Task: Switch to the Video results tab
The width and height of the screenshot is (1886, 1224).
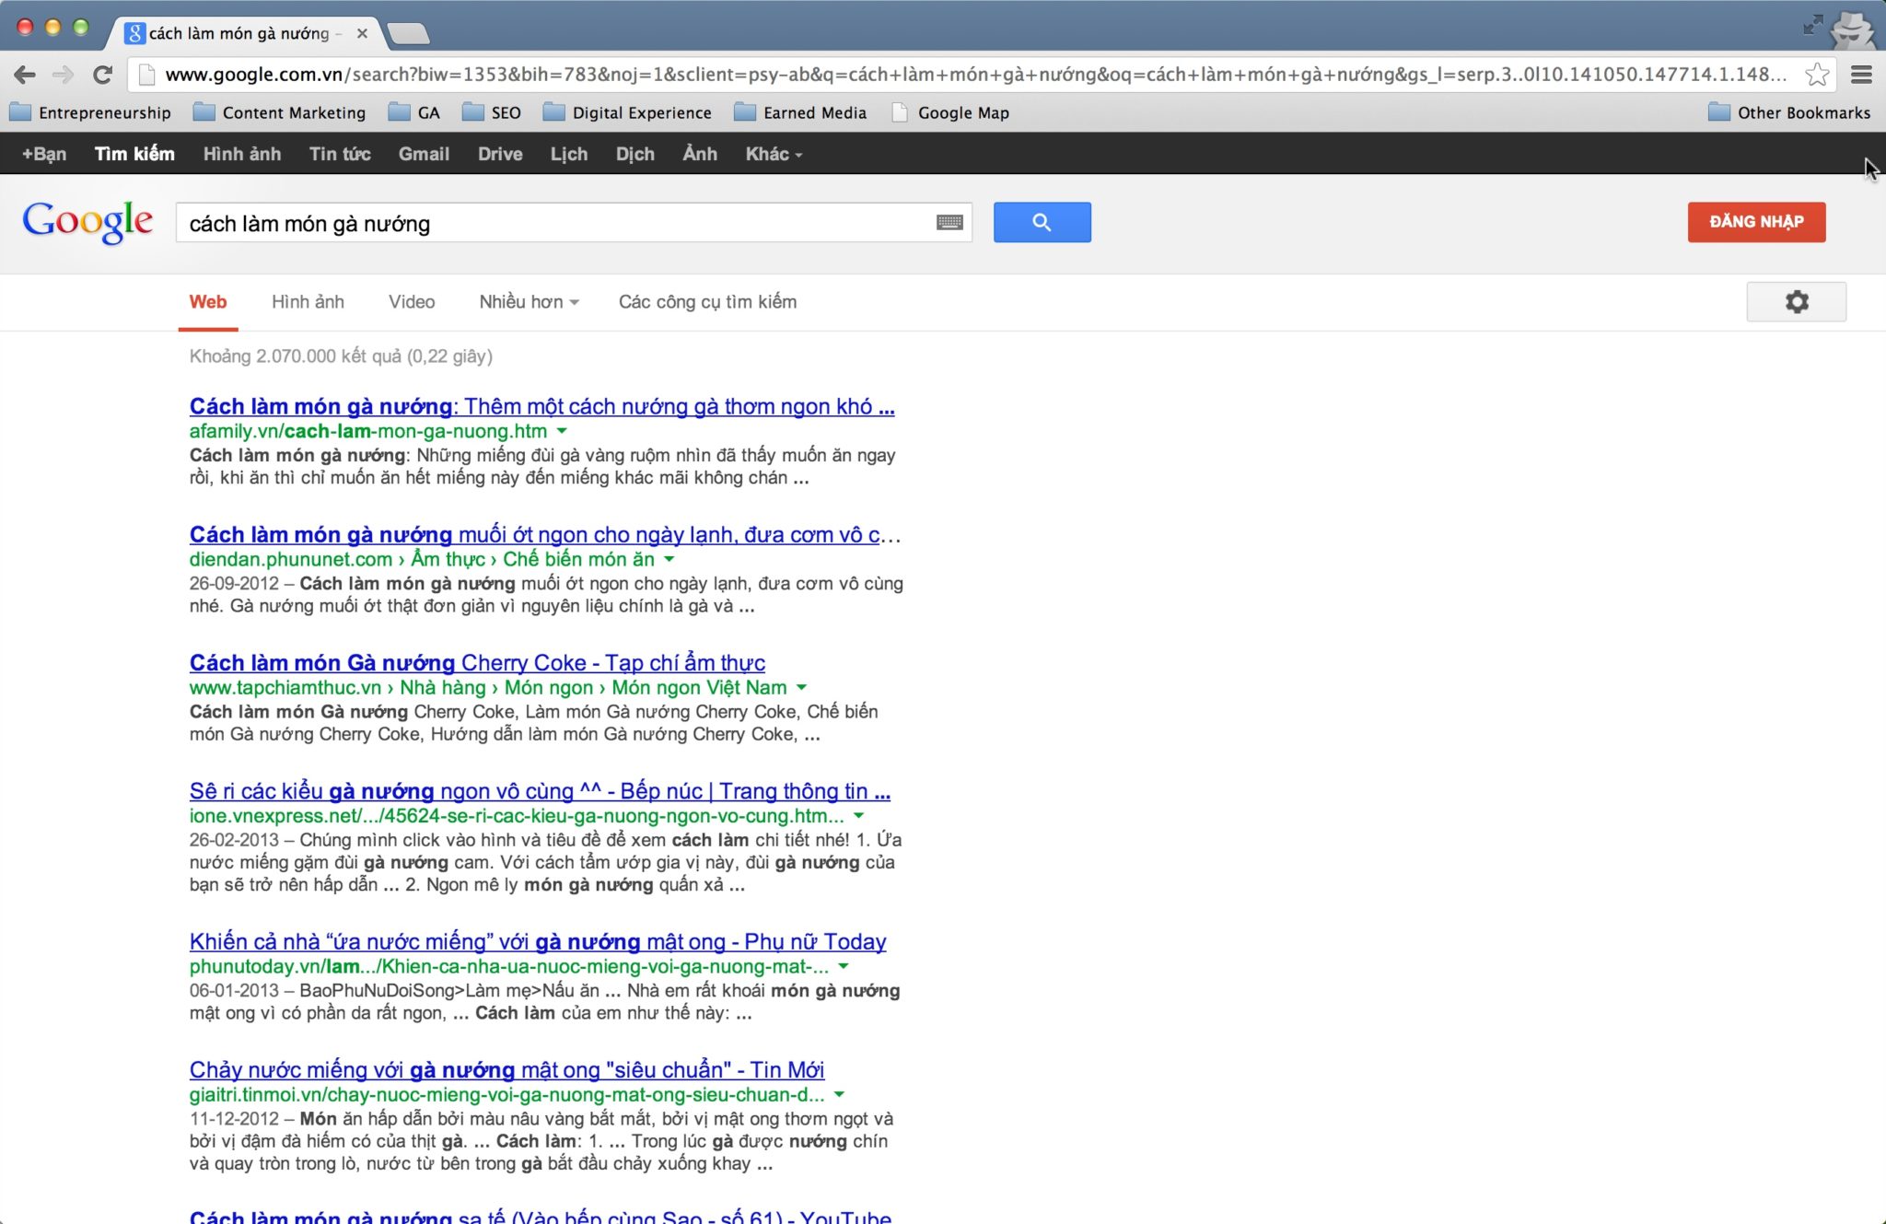Action: pyautogui.click(x=412, y=302)
